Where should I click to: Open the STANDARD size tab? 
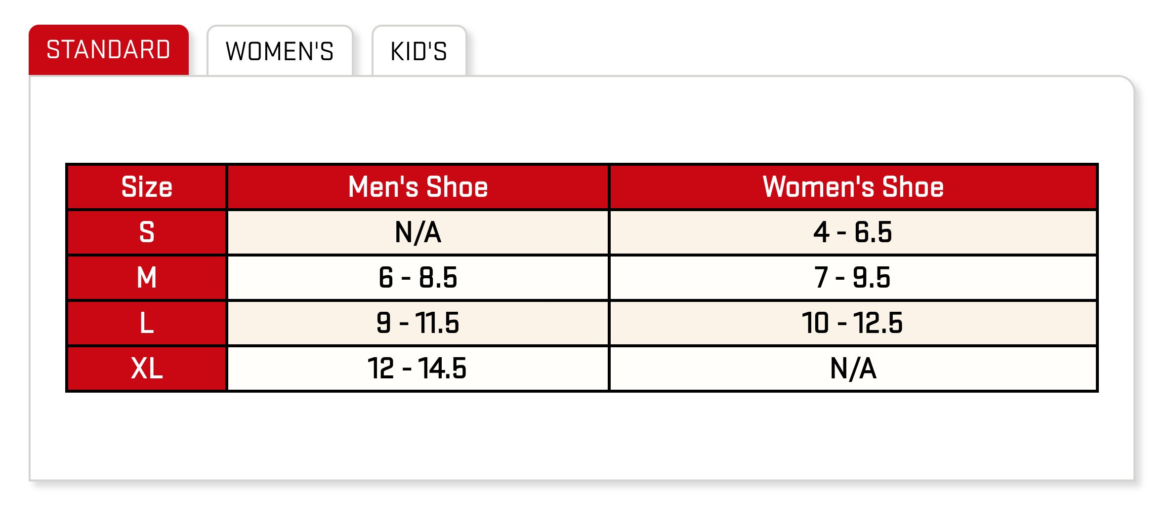point(109,50)
